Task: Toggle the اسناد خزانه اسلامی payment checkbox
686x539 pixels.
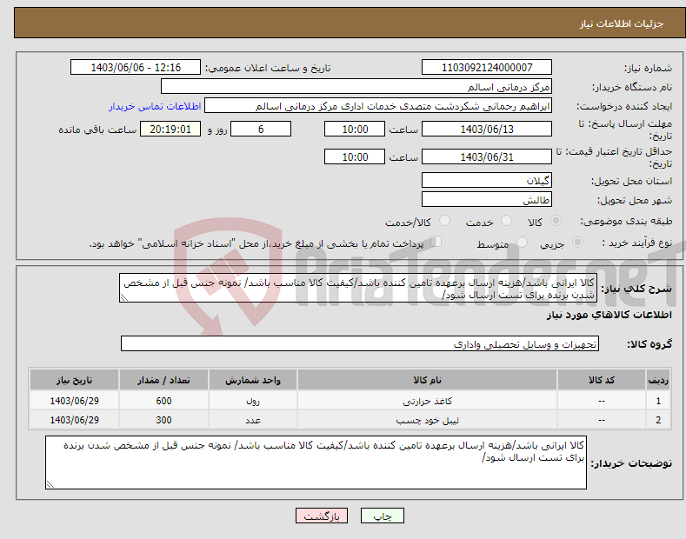Action: pyautogui.click(x=436, y=242)
